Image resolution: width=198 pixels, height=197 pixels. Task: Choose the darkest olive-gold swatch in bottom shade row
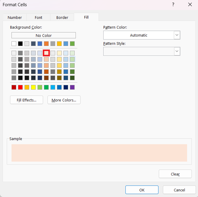tap(59, 78)
